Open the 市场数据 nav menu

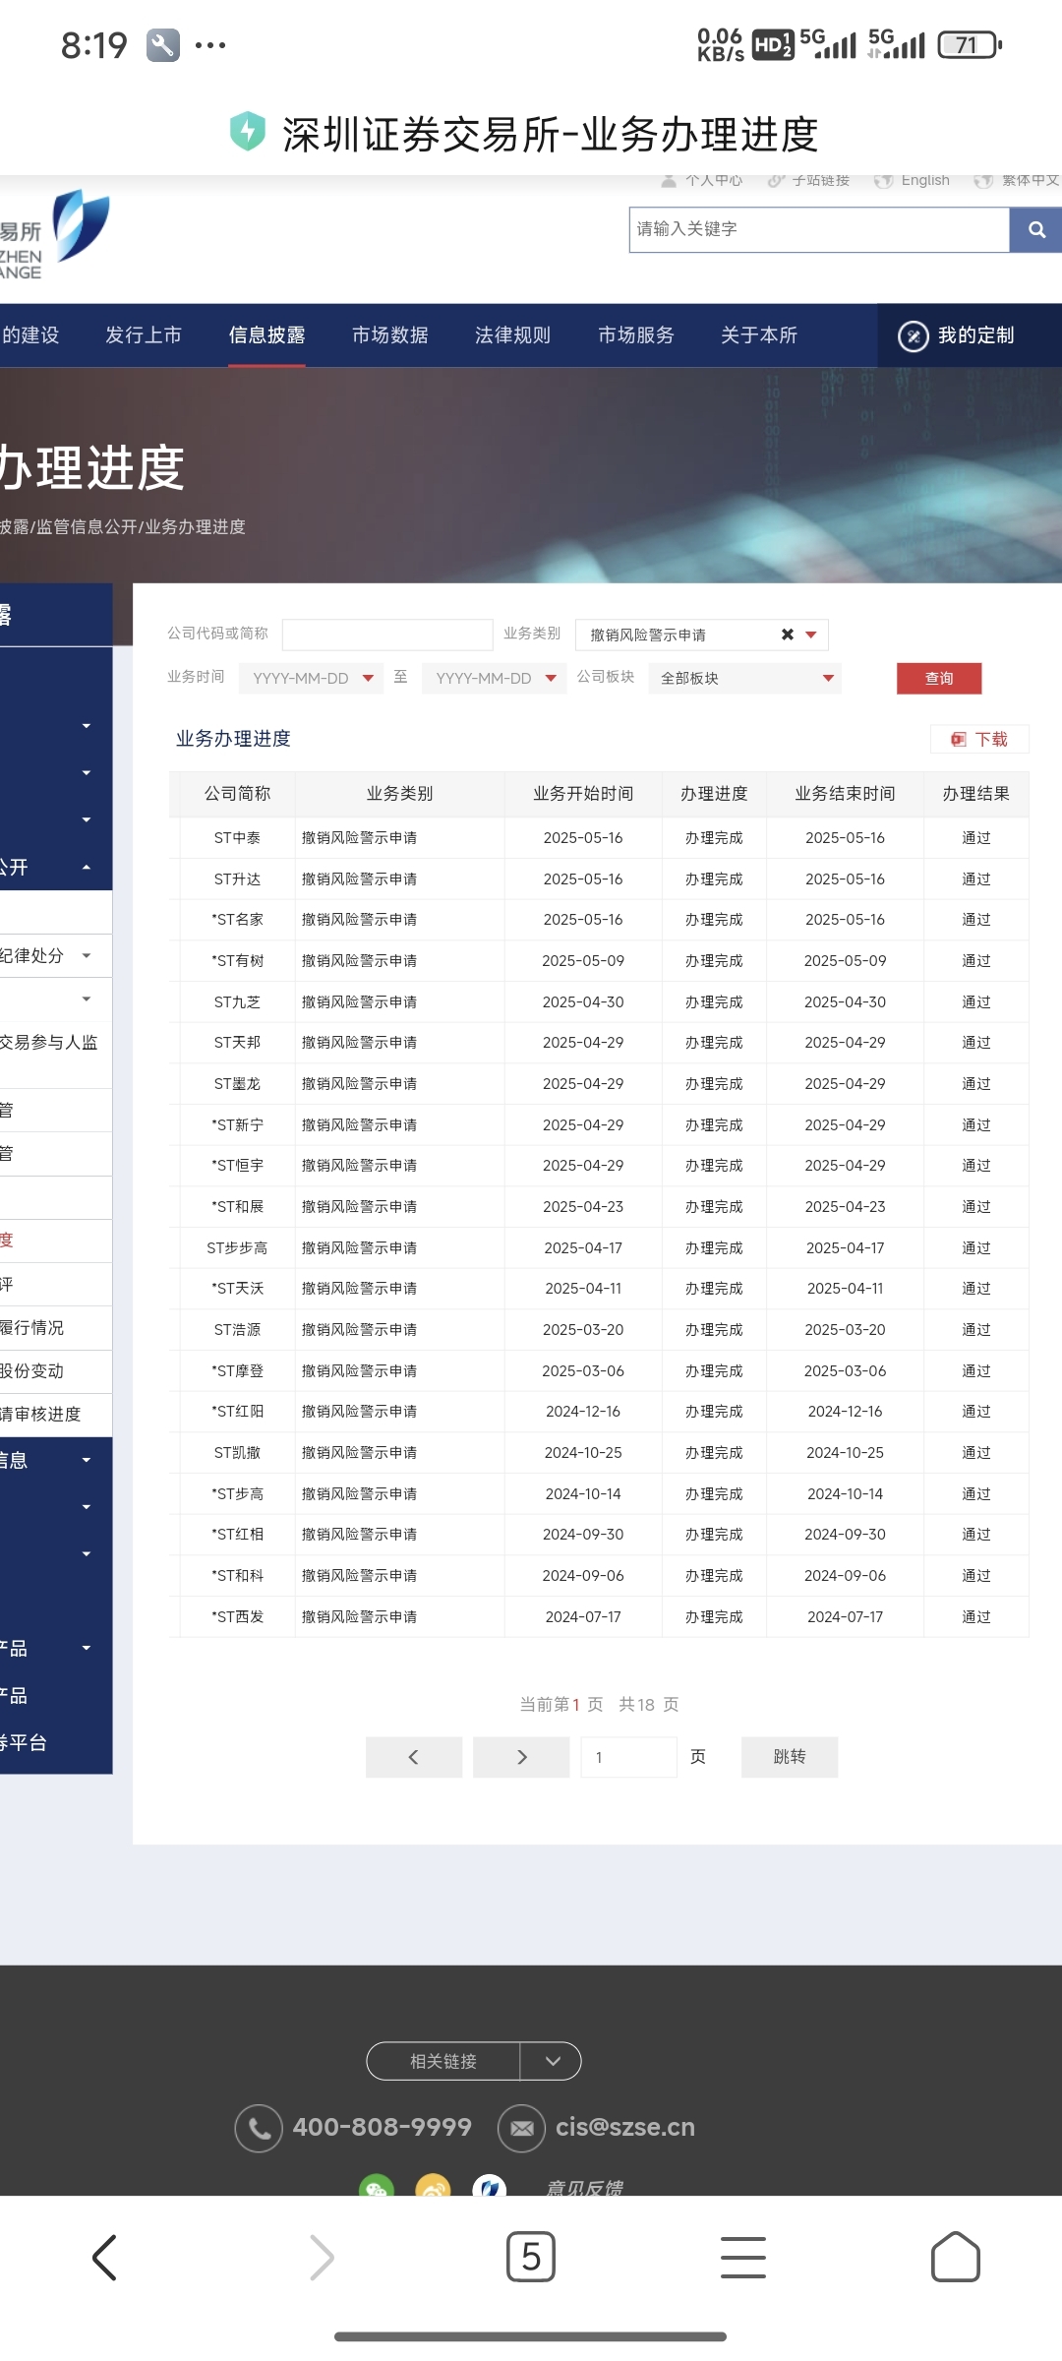390,335
